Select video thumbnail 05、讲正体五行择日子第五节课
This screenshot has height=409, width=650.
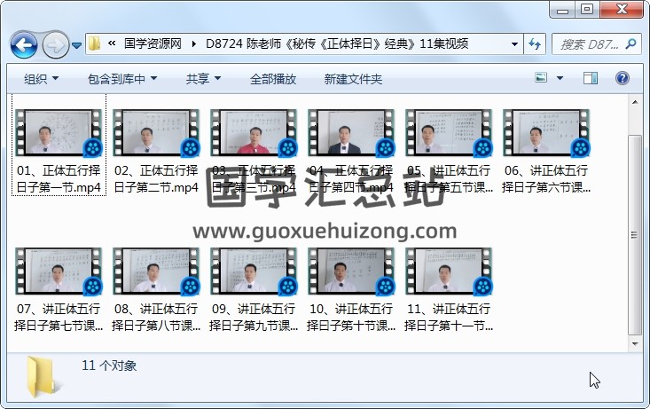pos(449,133)
